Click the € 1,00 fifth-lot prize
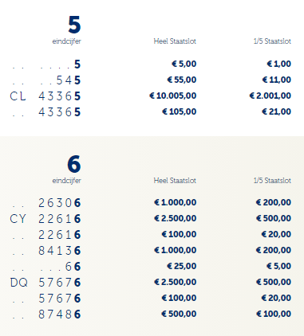This screenshot has width=304, height=336. pyautogui.click(x=279, y=64)
